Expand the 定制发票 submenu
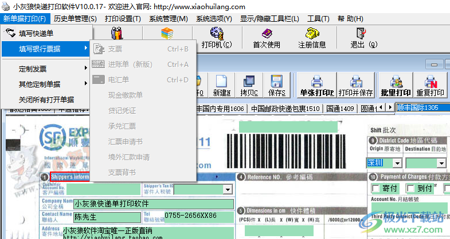The height and width of the screenshot is (239, 450). [46, 69]
